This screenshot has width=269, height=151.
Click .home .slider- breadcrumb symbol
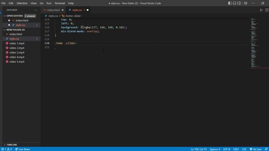pos(72,16)
